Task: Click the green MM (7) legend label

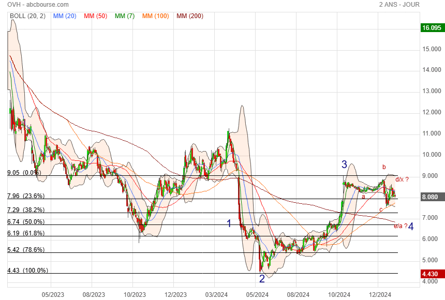Action: pos(125,16)
